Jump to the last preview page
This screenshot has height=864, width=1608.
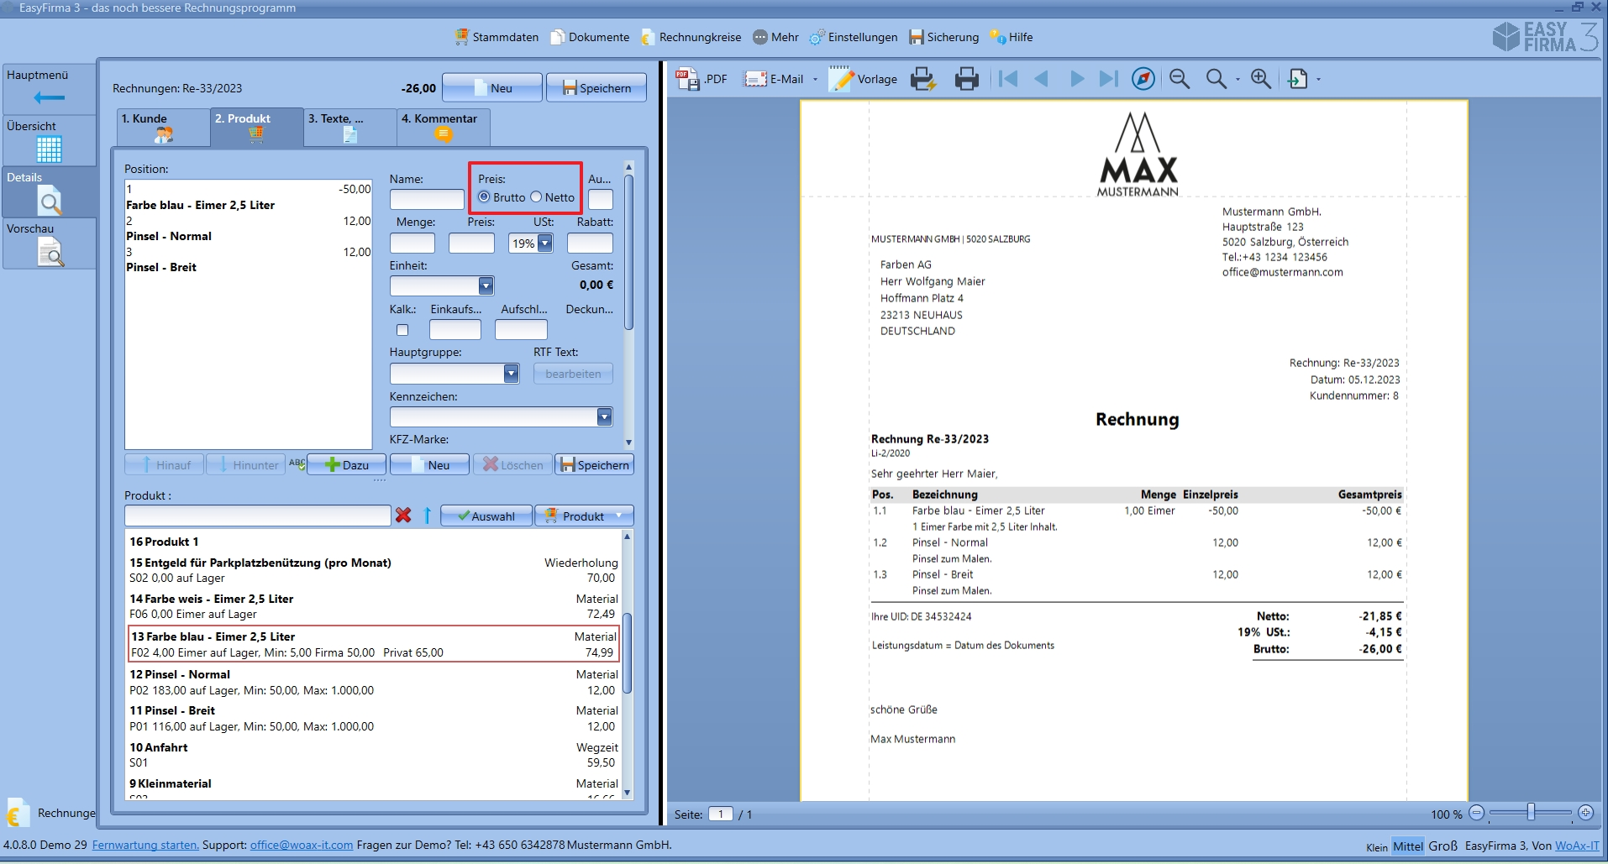click(1109, 79)
